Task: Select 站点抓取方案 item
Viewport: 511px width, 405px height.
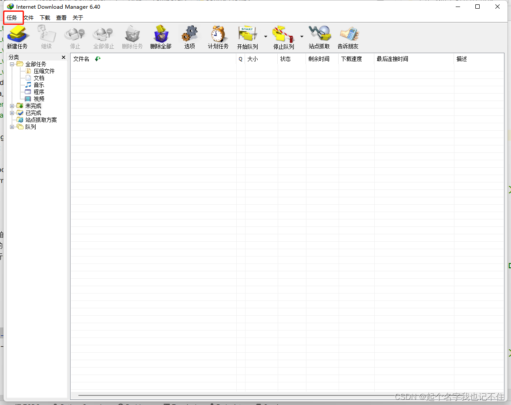Action: click(41, 120)
